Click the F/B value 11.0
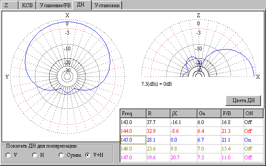Screen dimensions: 266x166 (x=232, y=158)
